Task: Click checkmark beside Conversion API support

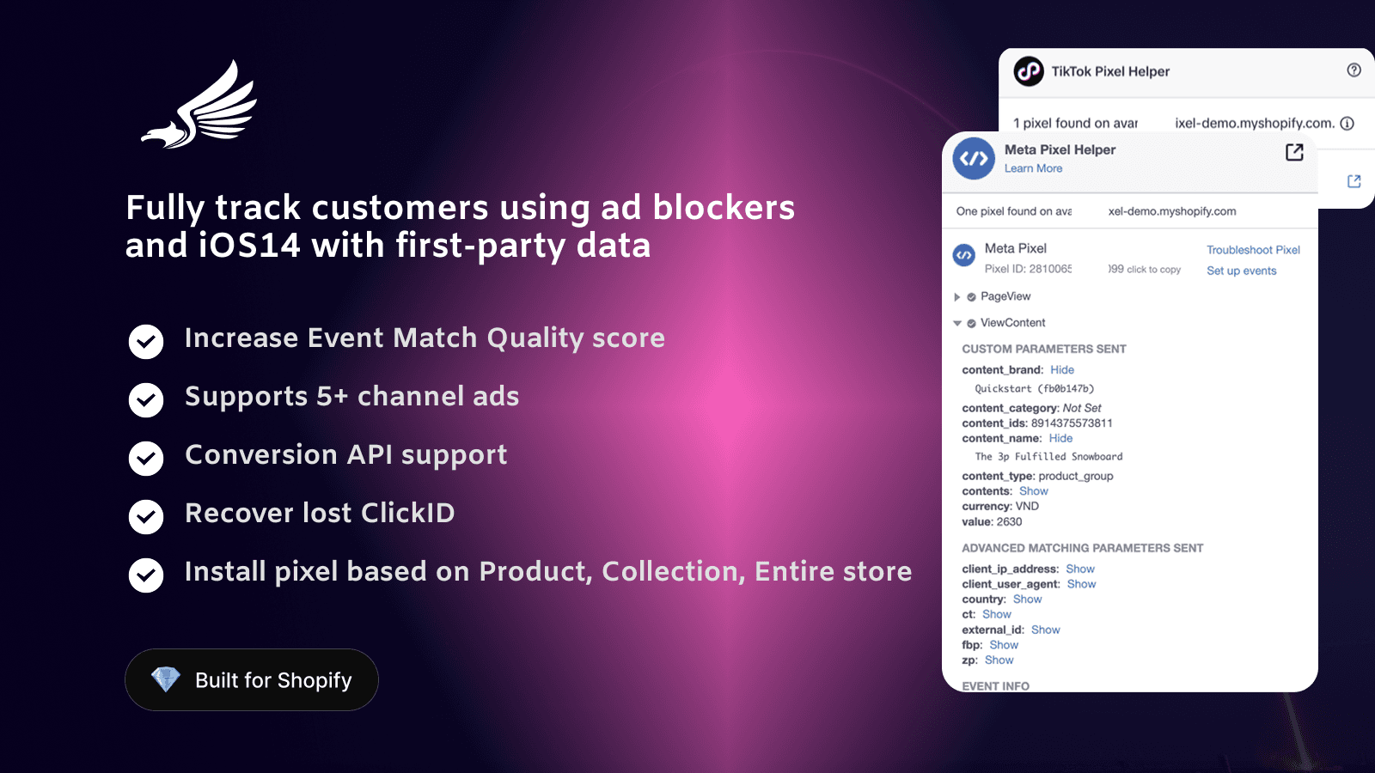Action: [x=146, y=459]
